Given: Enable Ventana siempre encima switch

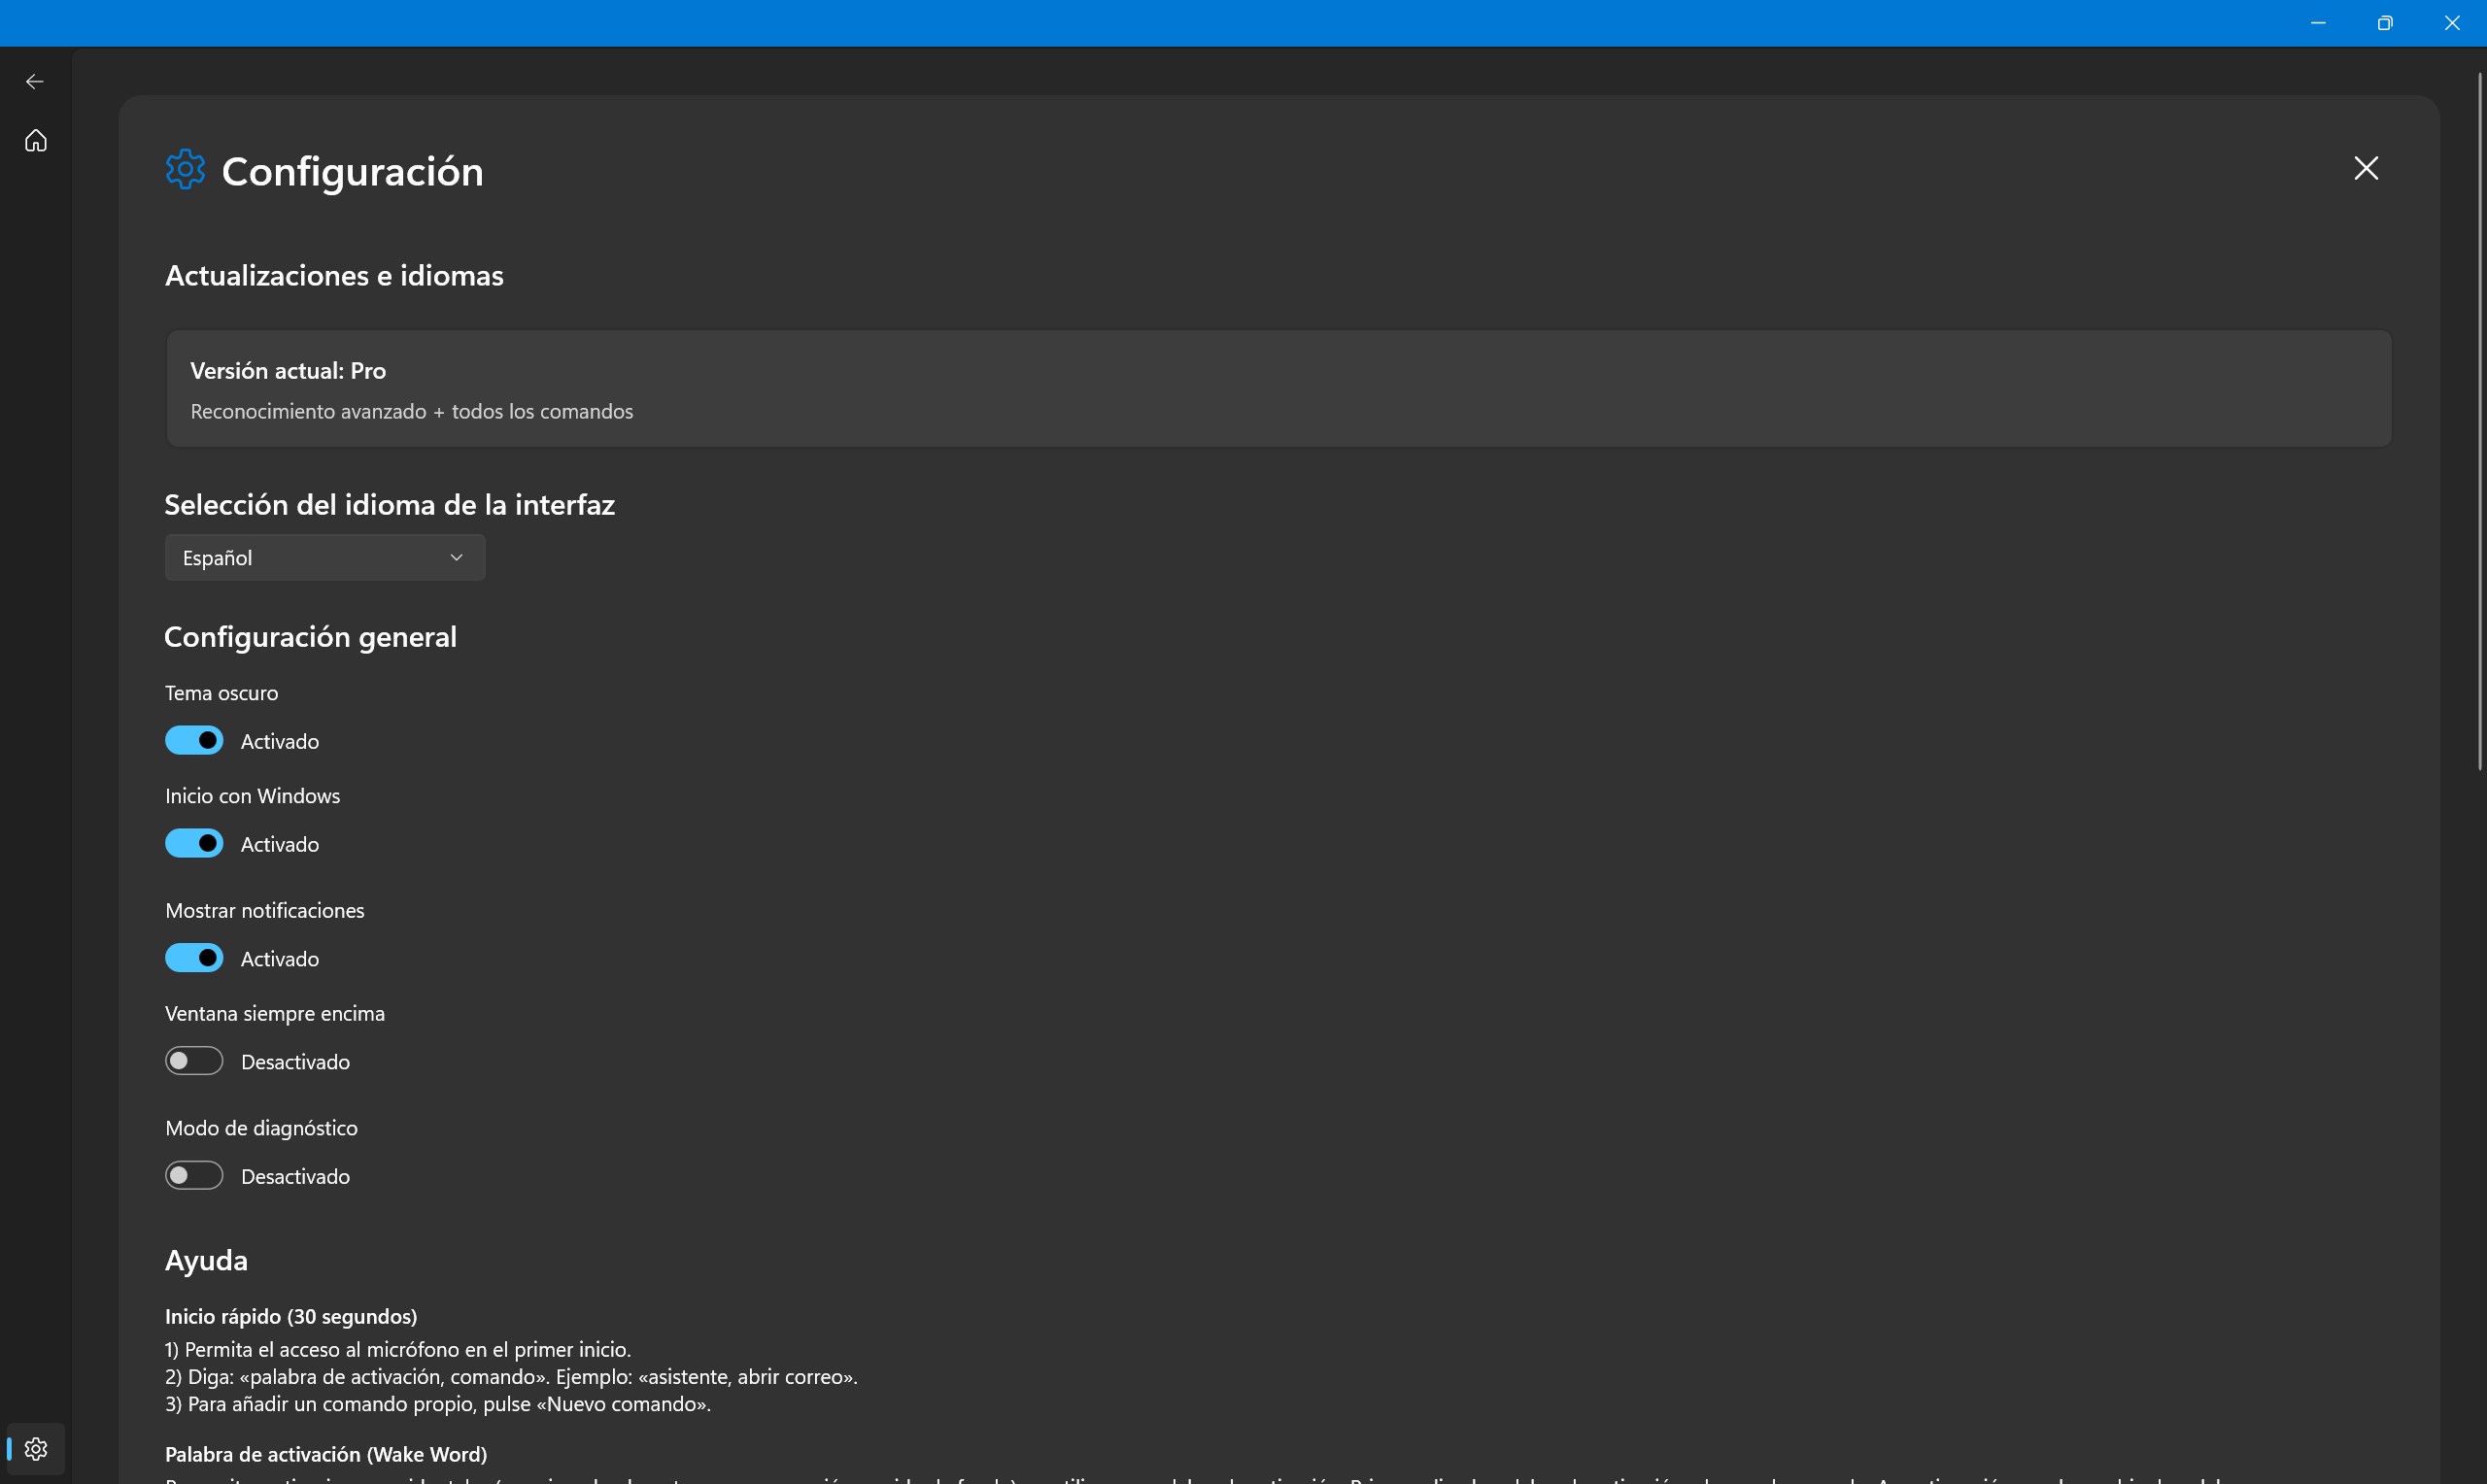Looking at the screenshot, I should click(194, 1061).
